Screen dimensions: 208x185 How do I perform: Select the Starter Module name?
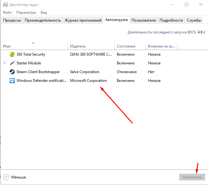(29, 63)
